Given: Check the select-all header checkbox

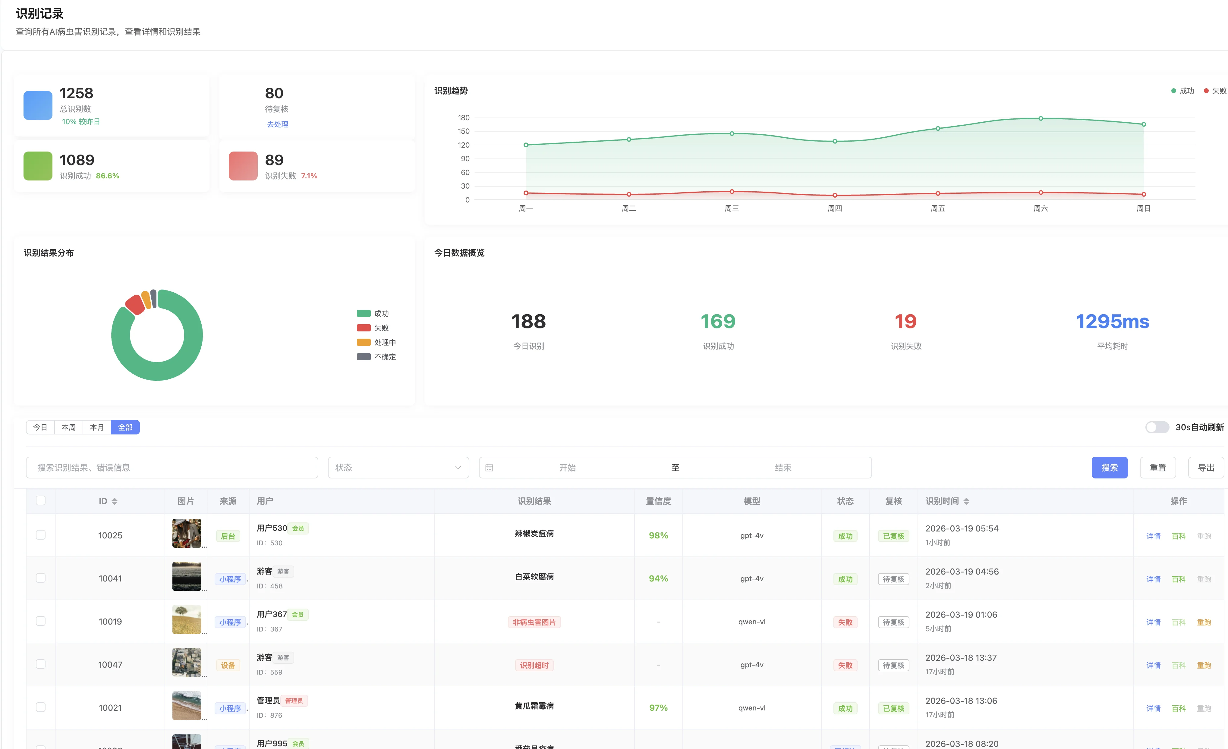Looking at the screenshot, I should 41,500.
